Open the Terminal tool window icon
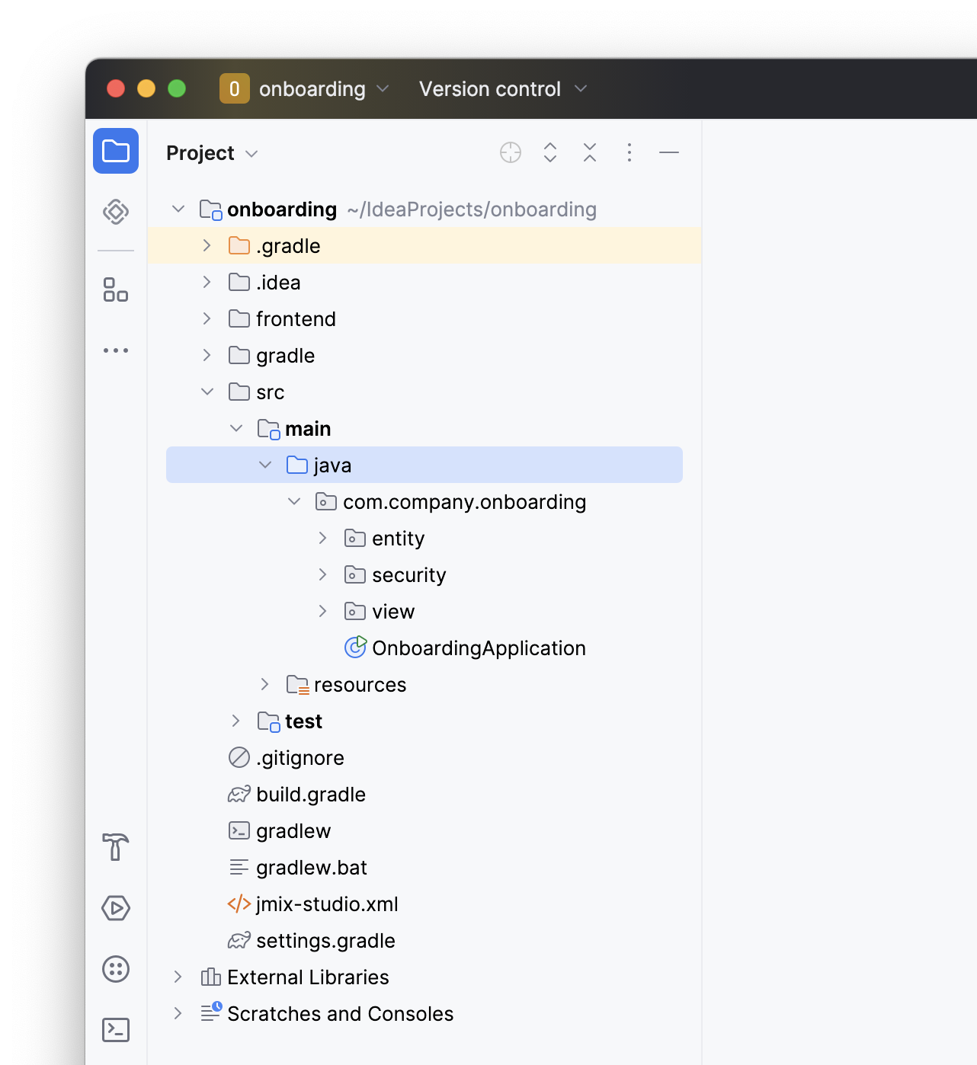This screenshot has height=1065, width=977. [x=116, y=1030]
